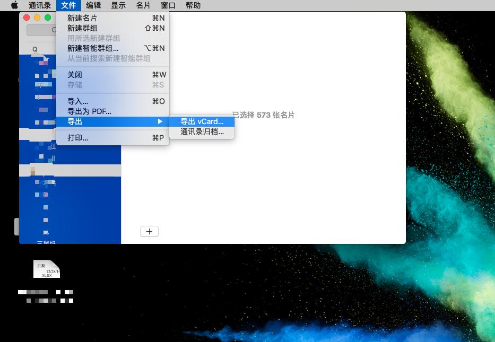
Task: Click the + button to add a new contact
Action: (149, 231)
